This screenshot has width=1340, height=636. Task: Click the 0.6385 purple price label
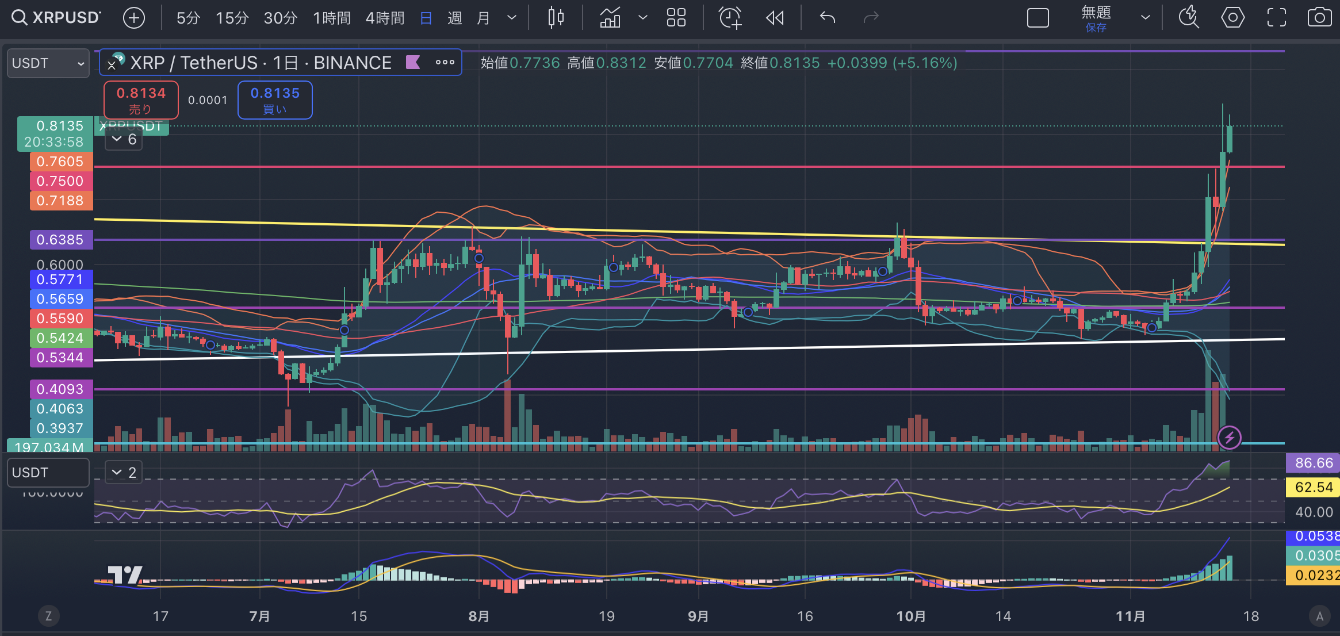point(61,240)
